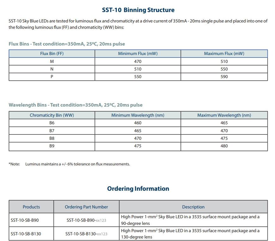Select chromaticity bin 'B8' cell
This screenshot has width=275, height=241.
point(52,138)
